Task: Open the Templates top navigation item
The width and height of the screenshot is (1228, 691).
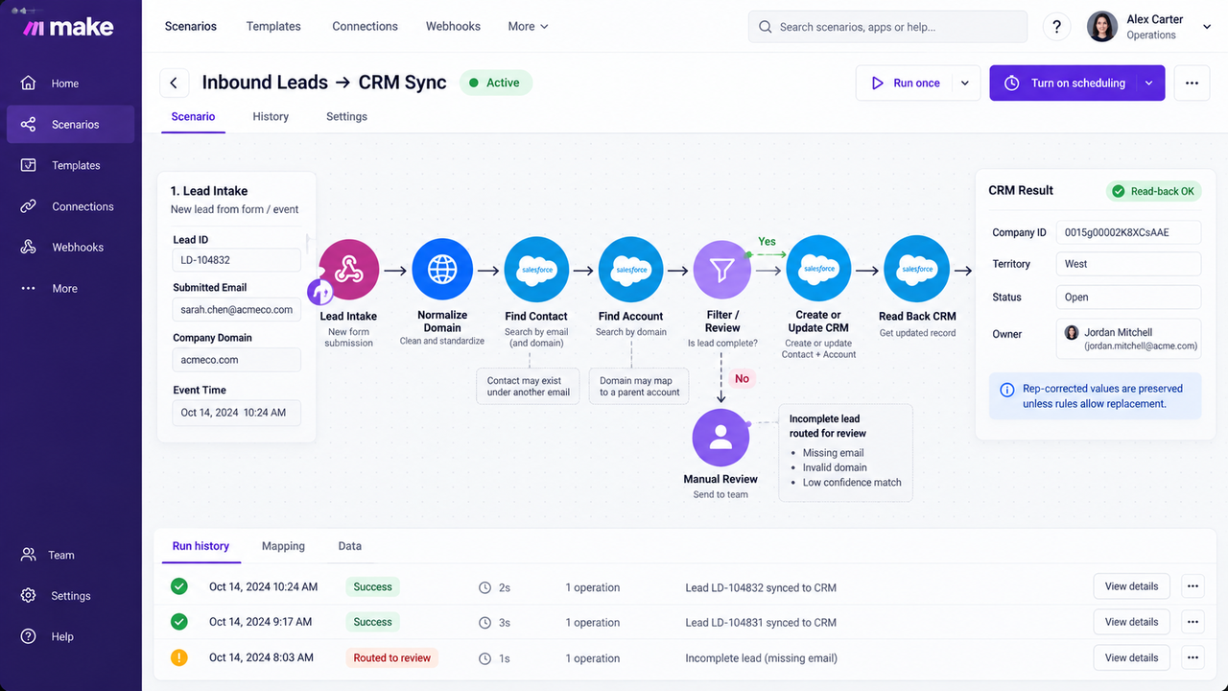Action: [273, 27]
